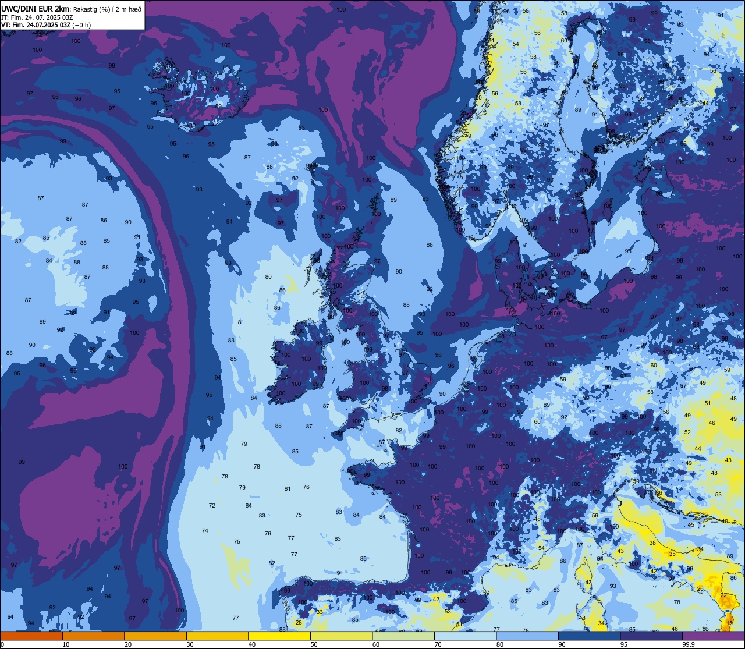Image resolution: width=745 pixels, height=649 pixels.
Task: Click the '10' legend scale label
Action: [x=66, y=644]
